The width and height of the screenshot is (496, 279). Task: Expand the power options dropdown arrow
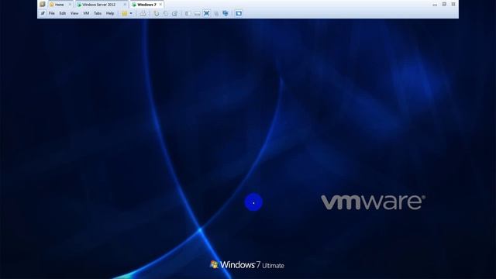click(x=131, y=13)
